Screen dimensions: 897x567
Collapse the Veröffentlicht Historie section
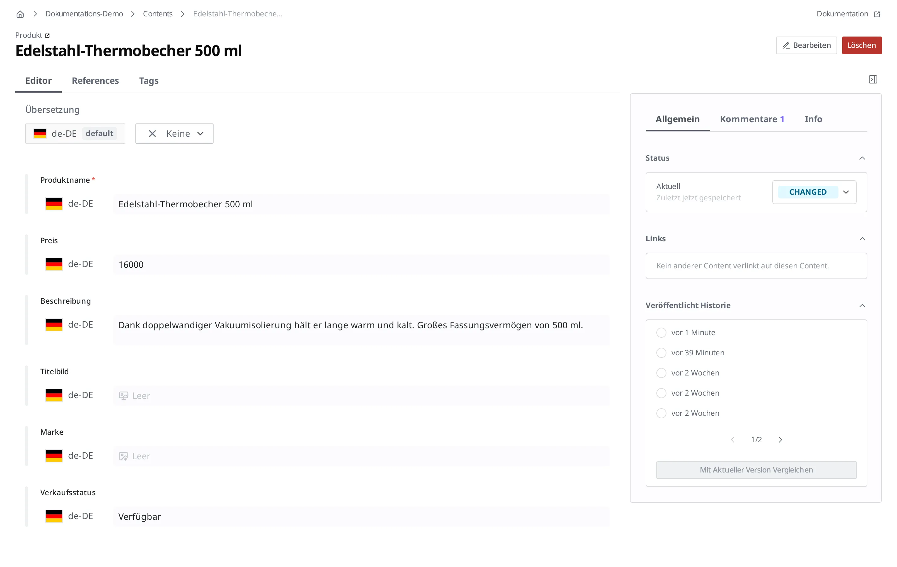(862, 306)
